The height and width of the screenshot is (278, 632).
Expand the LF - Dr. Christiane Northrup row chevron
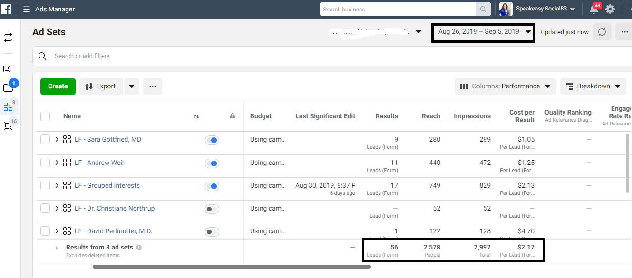tap(57, 208)
